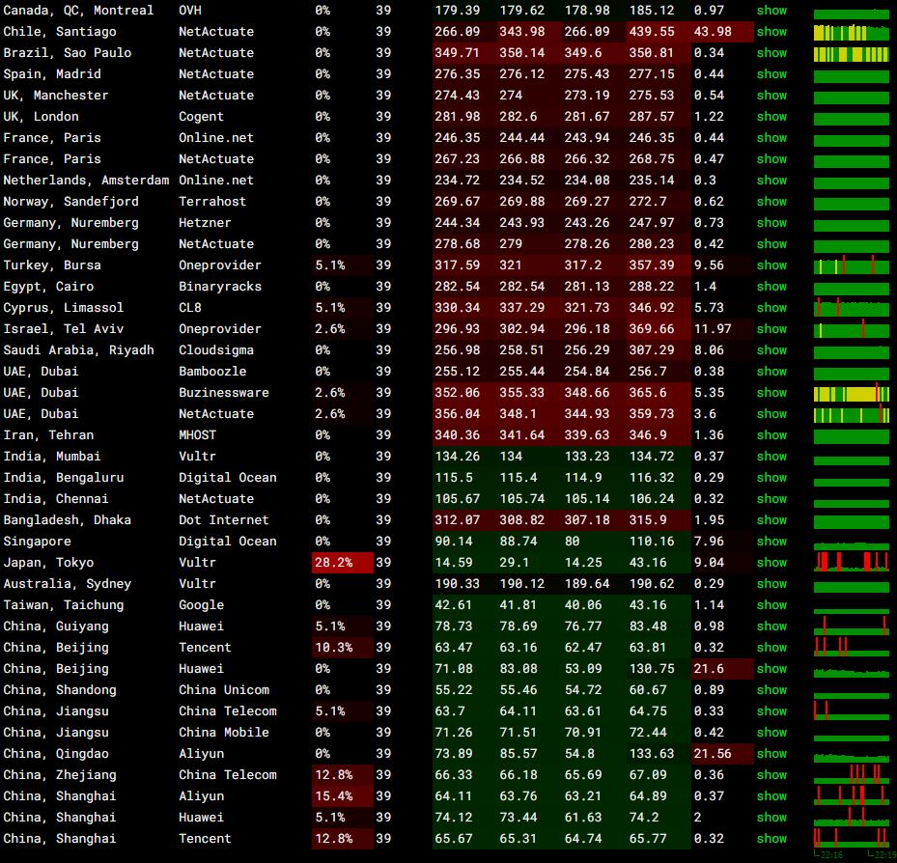Image resolution: width=897 pixels, height=863 pixels.
Task: Show details for Australia, Sydney Vultr
Action: point(771,584)
